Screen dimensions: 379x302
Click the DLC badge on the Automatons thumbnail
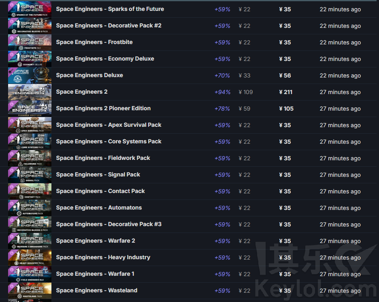point(12,203)
